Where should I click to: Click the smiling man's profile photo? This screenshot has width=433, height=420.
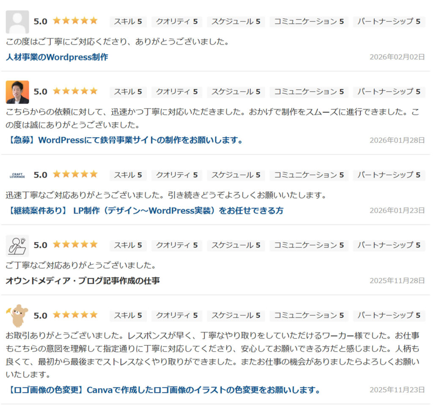(x=17, y=92)
